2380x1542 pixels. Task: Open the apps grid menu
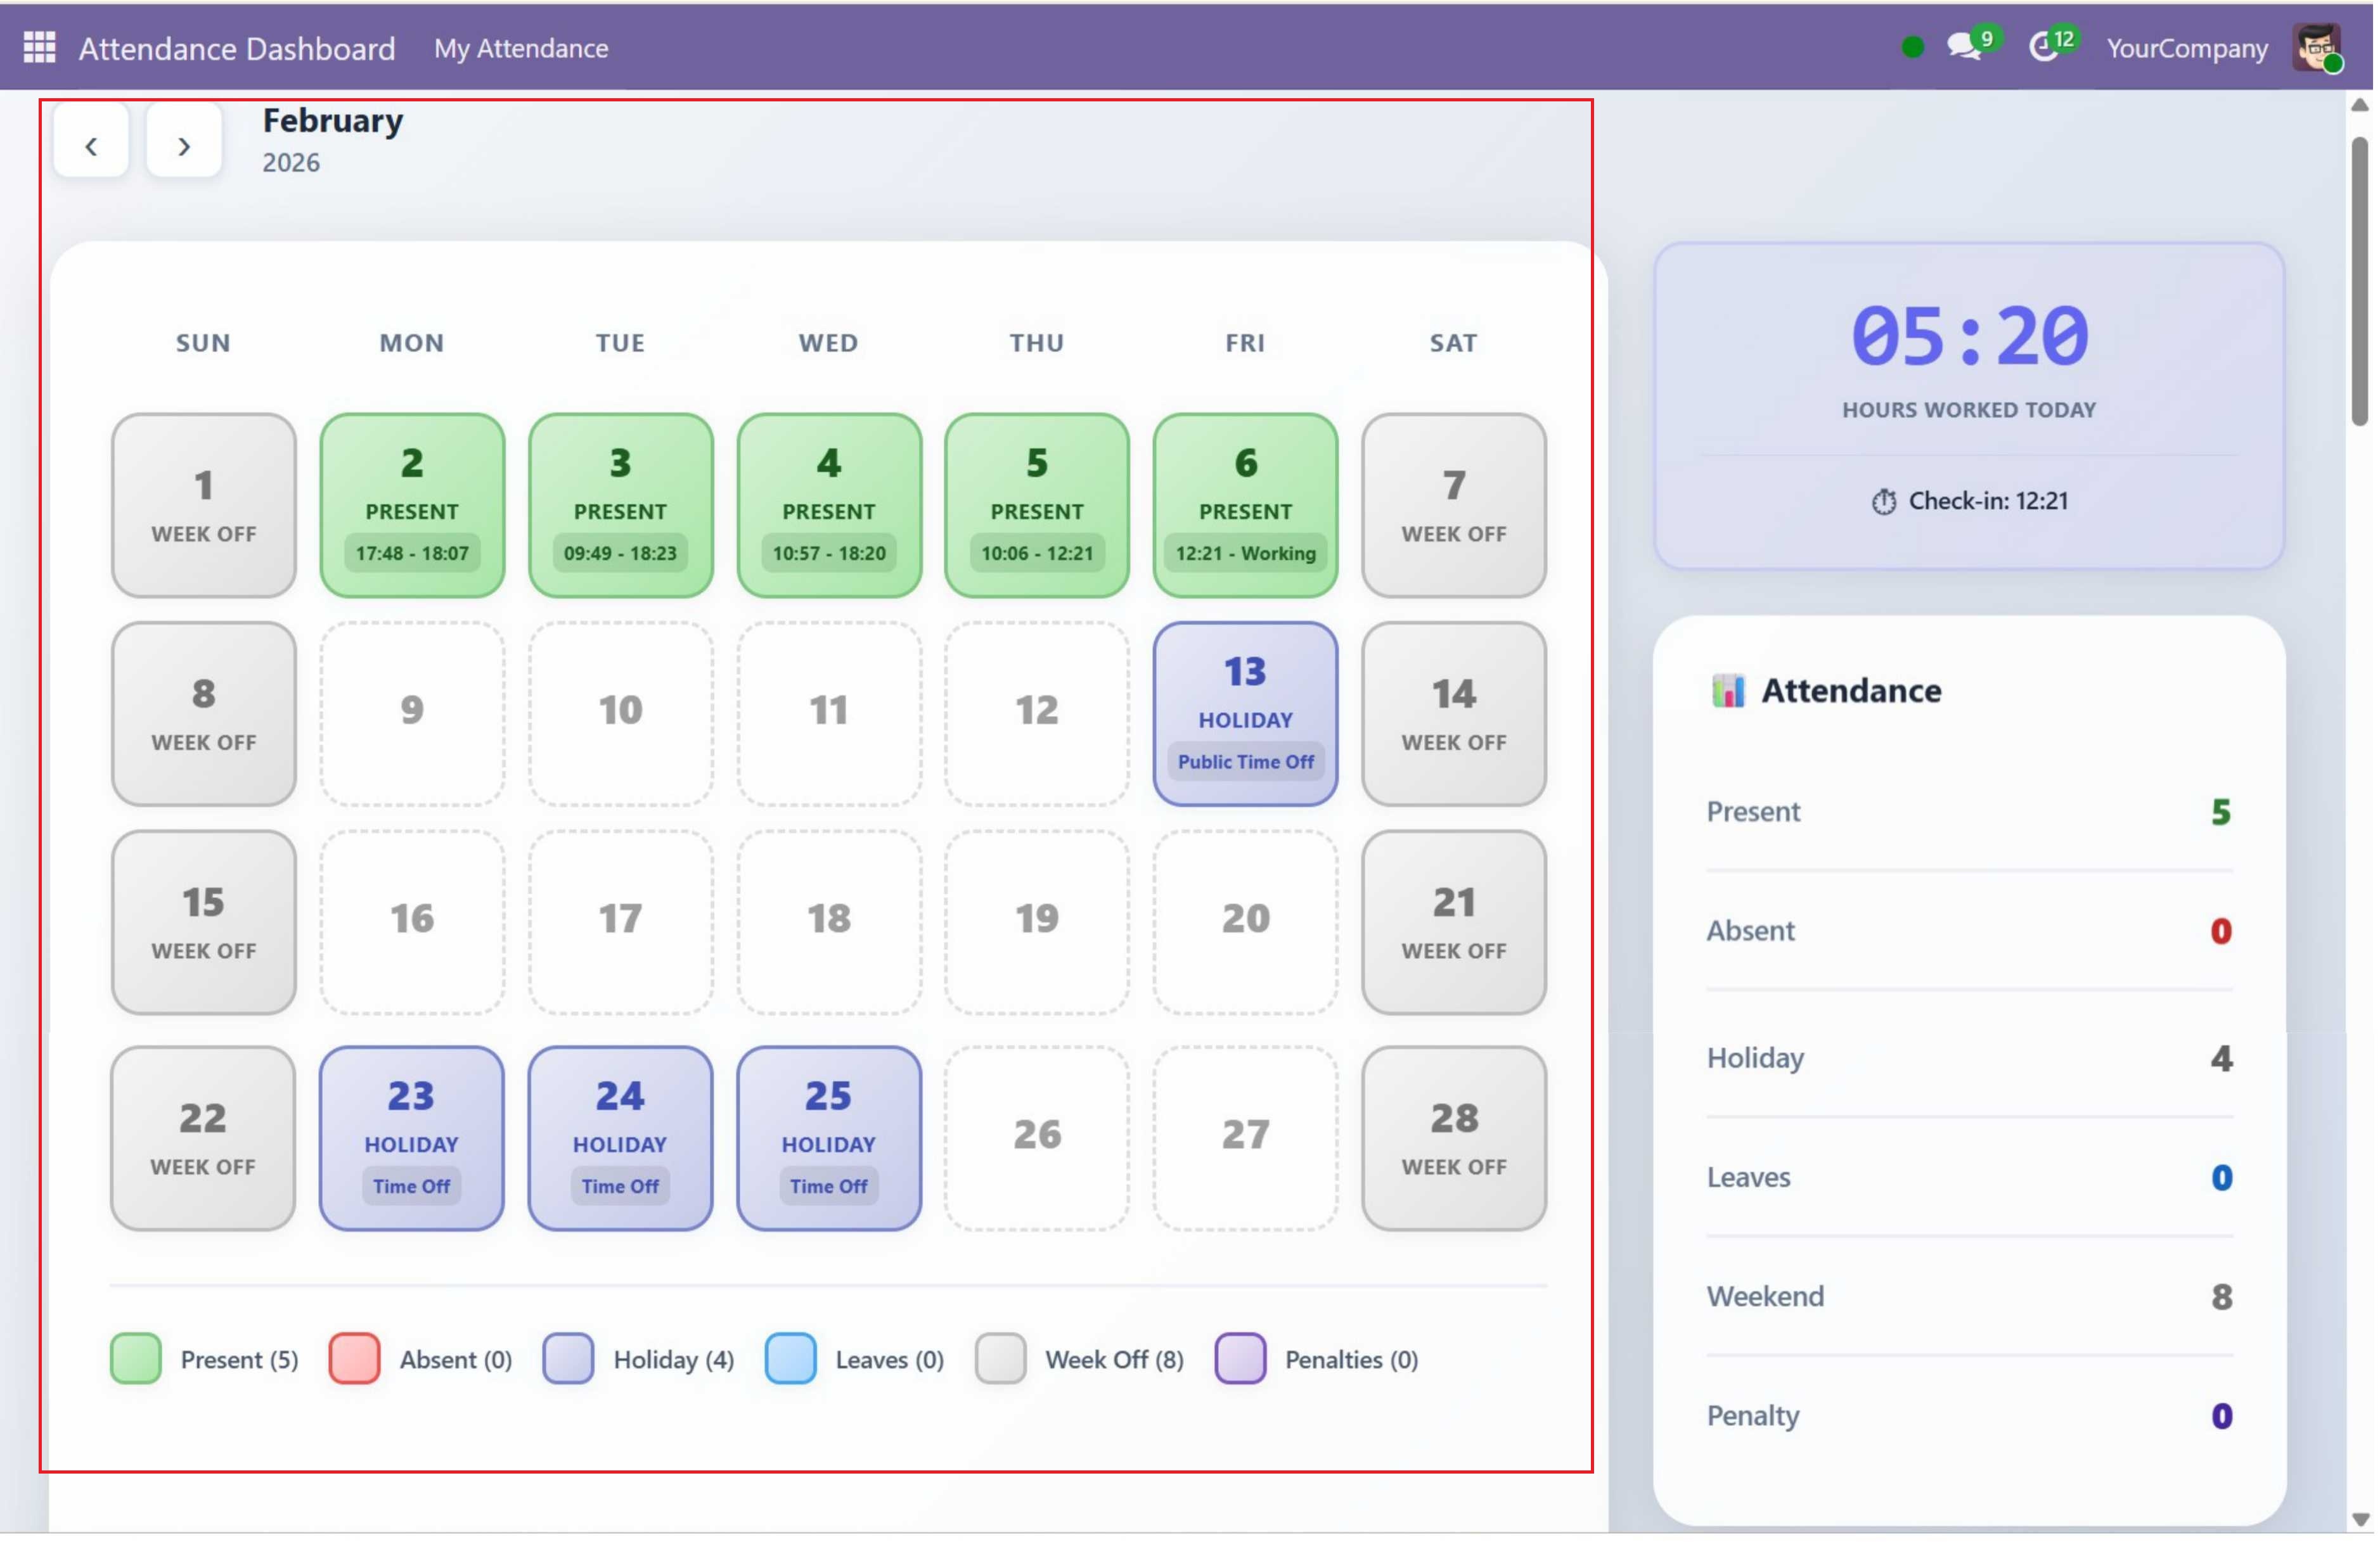40,47
